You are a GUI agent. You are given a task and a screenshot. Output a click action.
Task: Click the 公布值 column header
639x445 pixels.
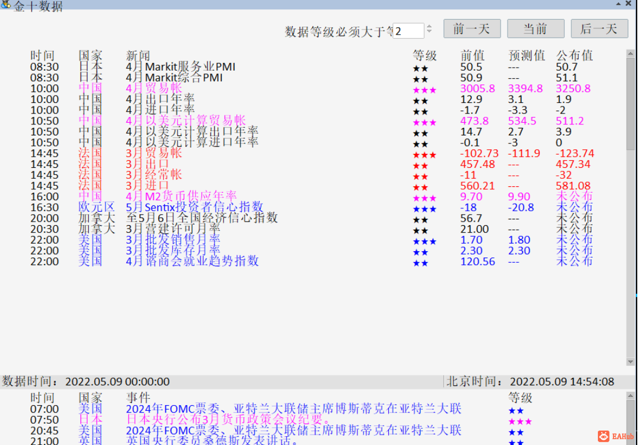point(575,56)
